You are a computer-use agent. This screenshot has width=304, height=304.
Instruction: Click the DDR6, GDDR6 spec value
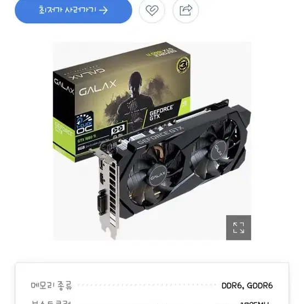[x=247, y=285]
